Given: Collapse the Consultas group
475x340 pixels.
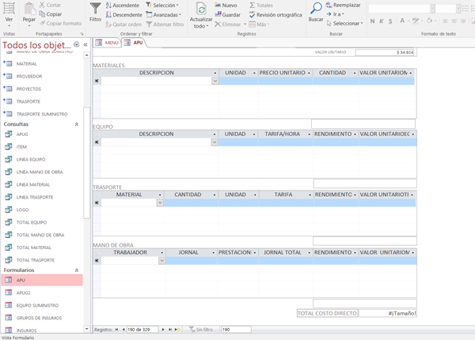Looking at the screenshot, I should click(76, 124).
